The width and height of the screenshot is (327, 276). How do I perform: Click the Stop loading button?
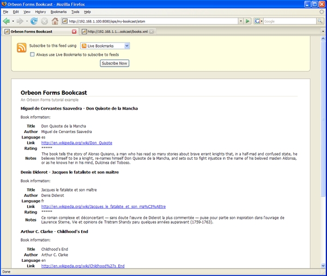(x=44, y=21)
